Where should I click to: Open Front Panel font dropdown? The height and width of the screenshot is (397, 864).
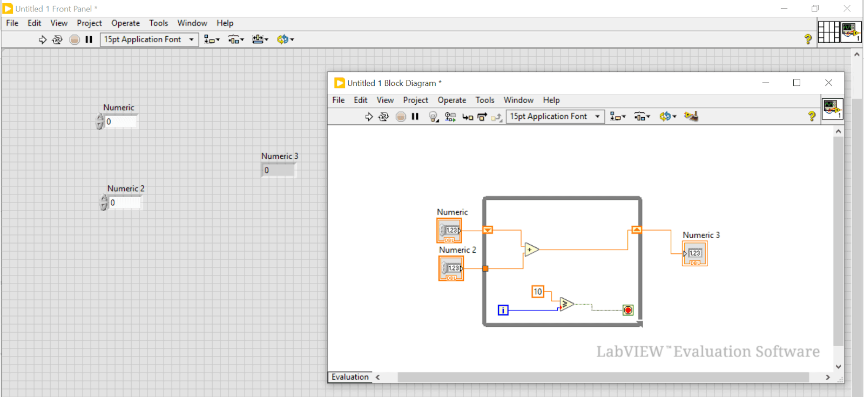[149, 39]
